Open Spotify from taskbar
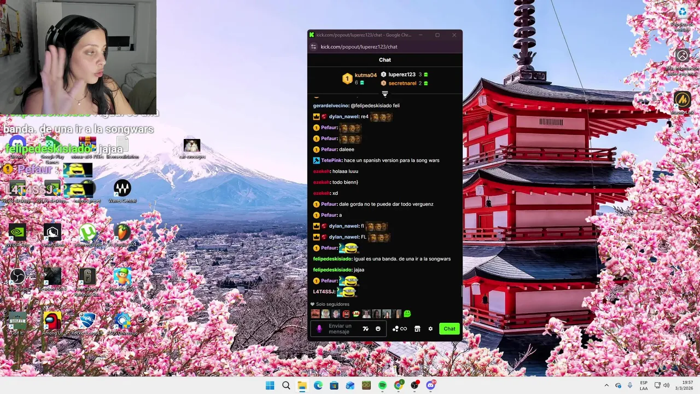700x394 pixels. pos(382,386)
